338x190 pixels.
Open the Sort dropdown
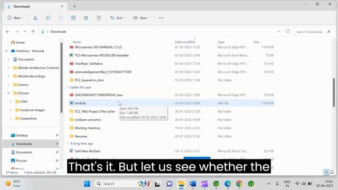pyautogui.click(x=118, y=18)
